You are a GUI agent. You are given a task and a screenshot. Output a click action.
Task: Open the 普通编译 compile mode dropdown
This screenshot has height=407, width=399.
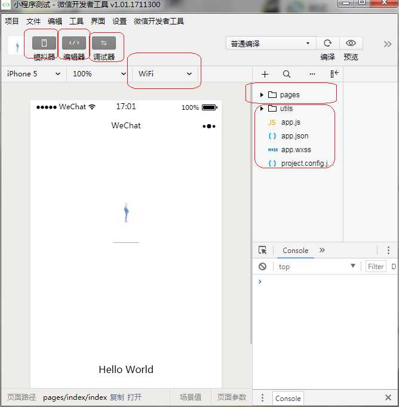pyautogui.click(x=271, y=44)
